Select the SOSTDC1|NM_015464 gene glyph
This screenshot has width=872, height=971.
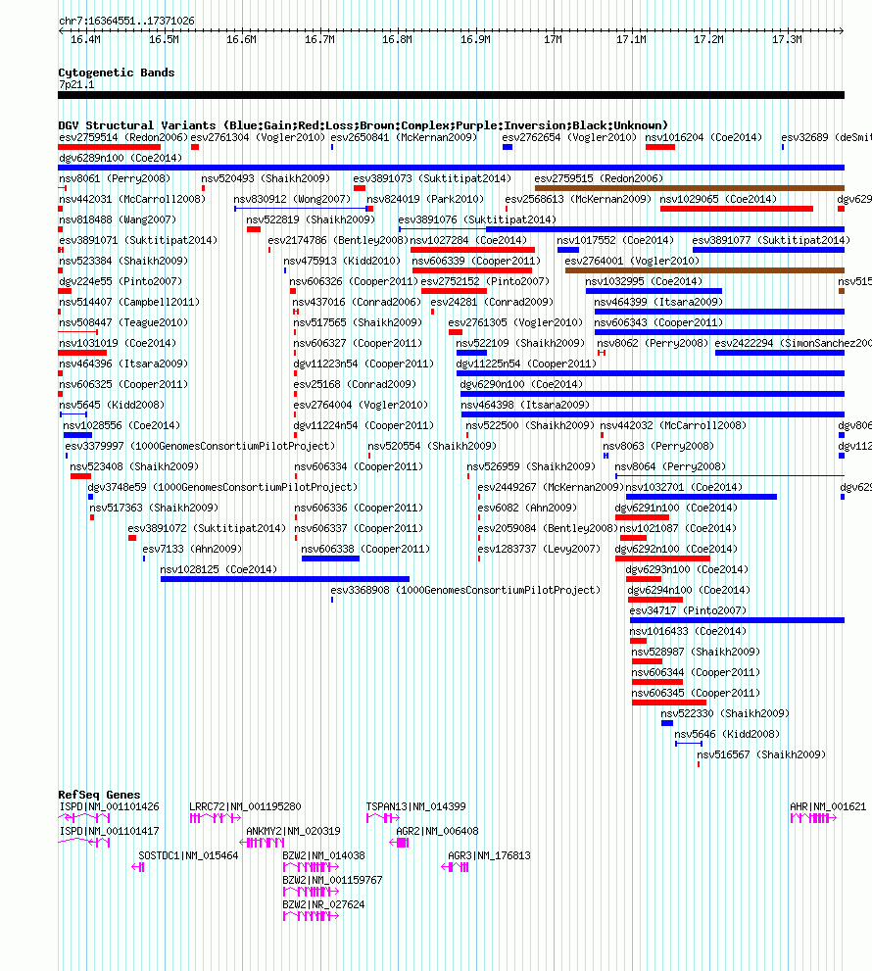click(x=138, y=867)
